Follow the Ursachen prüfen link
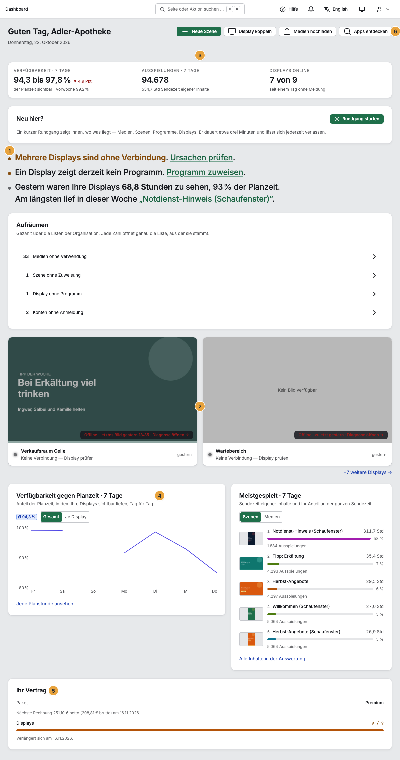Screen dimensions: 400x760 click(201, 158)
